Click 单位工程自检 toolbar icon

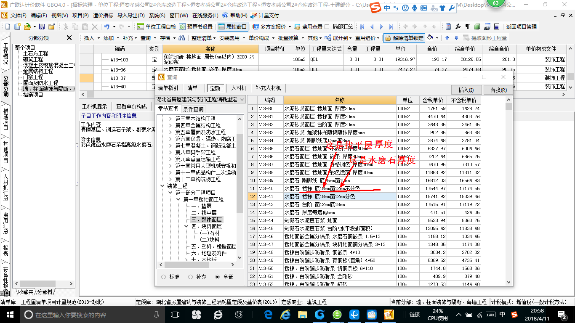pos(156,26)
